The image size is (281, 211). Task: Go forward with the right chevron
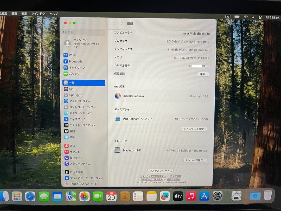pyautogui.click(x=121, y=23)
